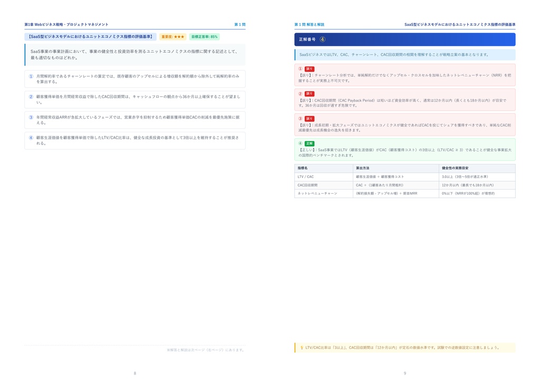The width and height of the screenshot is (540, 381).
Task: Click the blue info box starting SaaSビジネスではLTV、CAC
Action: point(405,55)
